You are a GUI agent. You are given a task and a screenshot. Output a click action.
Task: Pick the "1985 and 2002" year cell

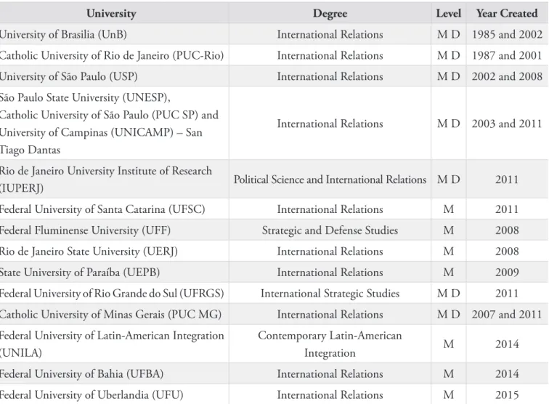tap(507, 34)
